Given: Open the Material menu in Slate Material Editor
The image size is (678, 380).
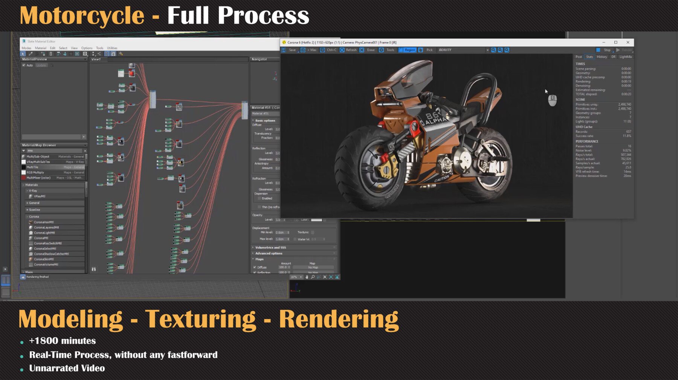Looking at the screenshot, I should (x=41, y=48).
